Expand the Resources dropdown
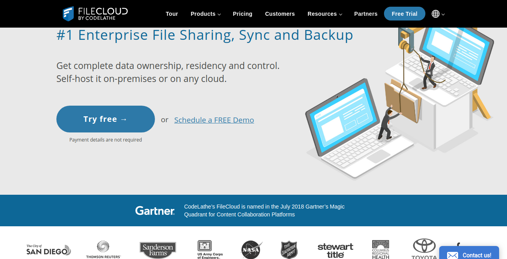This screenshot has width=507, height=259. coord(324,14)
